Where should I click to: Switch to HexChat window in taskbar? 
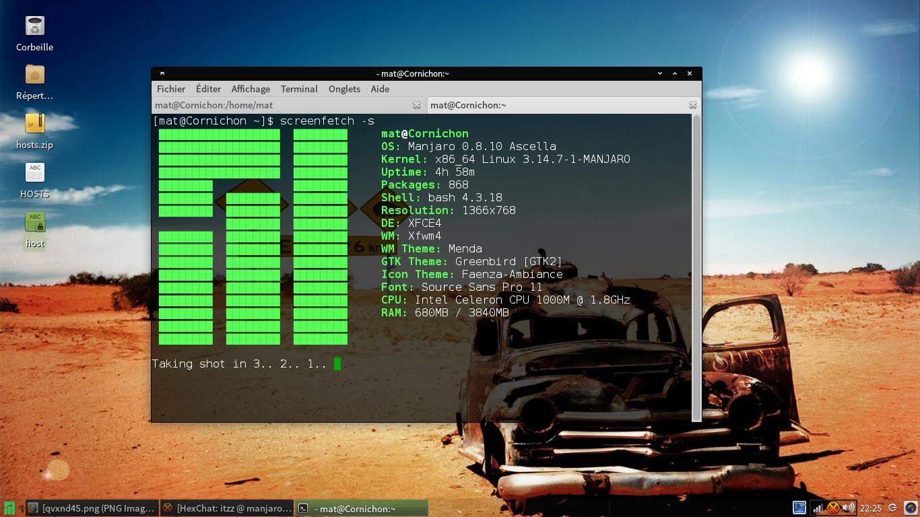pos(228,508)
